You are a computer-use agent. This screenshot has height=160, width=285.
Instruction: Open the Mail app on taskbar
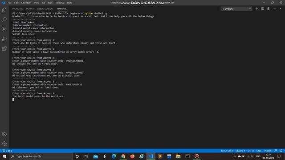coord(95,156)
